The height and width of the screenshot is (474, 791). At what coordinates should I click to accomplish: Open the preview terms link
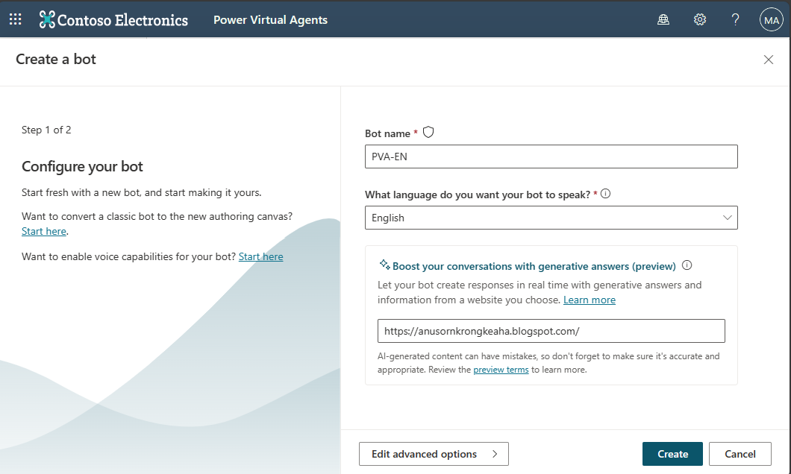pyautogui.click(x=501, y=370)
